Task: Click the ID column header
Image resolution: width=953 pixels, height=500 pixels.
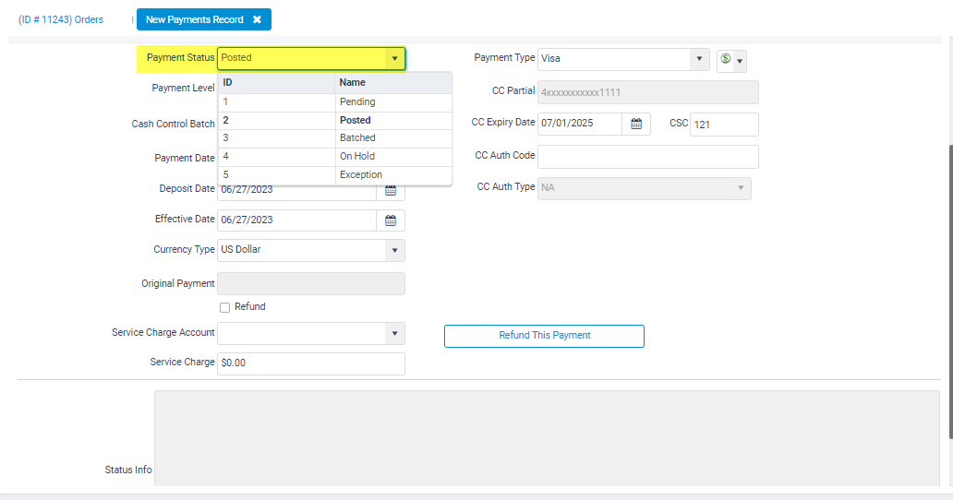Action: [x=276, y=82]
